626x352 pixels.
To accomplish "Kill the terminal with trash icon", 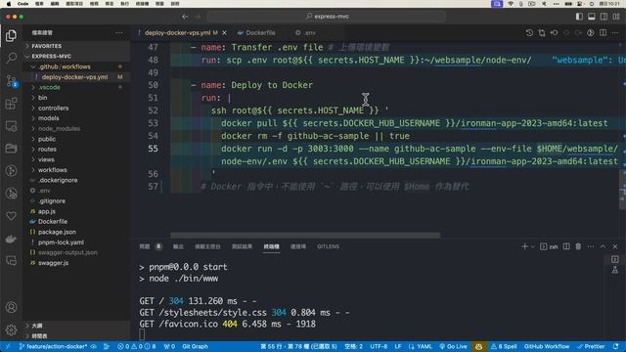I will click(x=578, y=246).
